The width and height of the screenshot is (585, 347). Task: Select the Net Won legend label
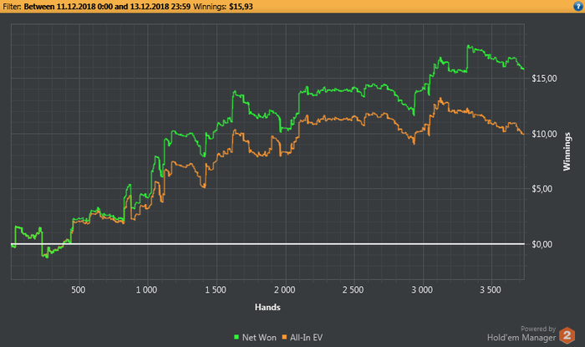(259, 337)
